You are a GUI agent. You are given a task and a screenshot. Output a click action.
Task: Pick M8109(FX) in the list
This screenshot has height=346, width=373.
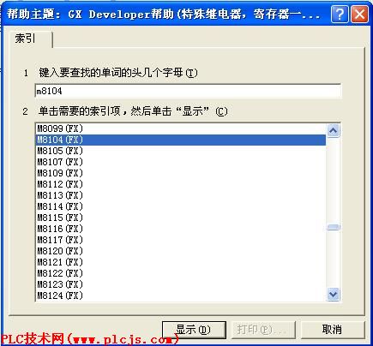click(x=181, y=173)
